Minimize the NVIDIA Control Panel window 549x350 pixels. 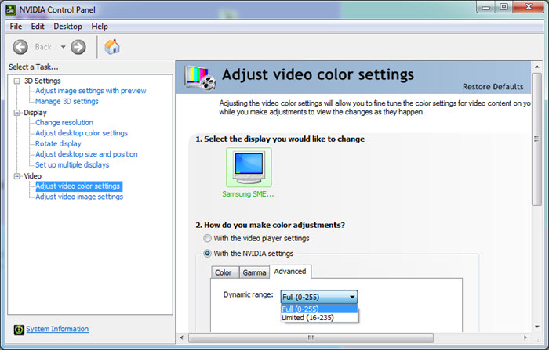click(x=485, y=7)
